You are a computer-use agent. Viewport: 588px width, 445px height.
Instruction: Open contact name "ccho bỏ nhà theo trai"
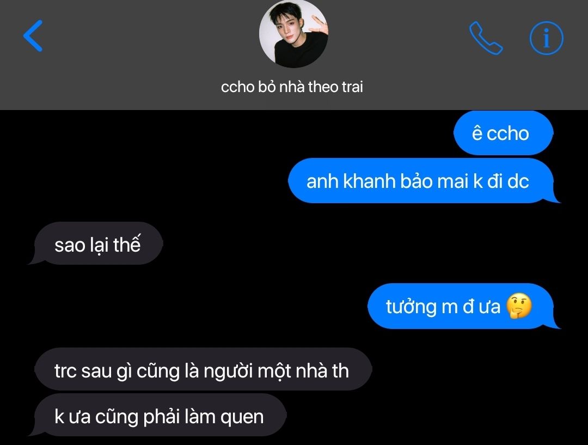coord(292,87)
